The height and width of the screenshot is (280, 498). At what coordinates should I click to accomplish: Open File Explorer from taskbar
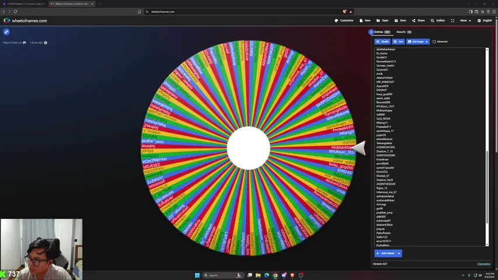258,275
